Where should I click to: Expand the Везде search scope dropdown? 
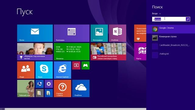(156, 13)
